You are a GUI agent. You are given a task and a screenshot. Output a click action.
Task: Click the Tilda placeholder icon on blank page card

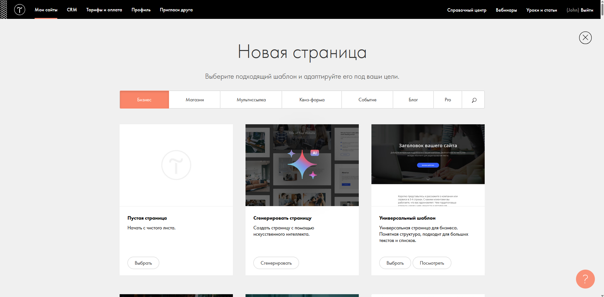(176, 165)
